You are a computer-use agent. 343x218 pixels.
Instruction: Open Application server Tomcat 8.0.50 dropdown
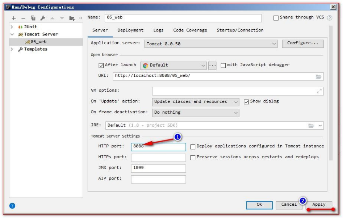click(211, 44)
